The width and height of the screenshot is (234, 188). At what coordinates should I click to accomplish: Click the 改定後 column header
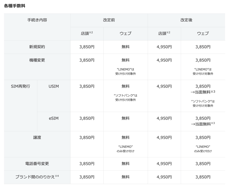coord(186,20)
